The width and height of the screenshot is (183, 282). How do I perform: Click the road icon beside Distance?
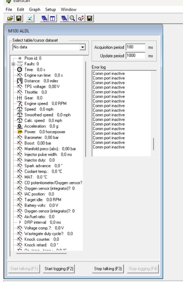20,81
